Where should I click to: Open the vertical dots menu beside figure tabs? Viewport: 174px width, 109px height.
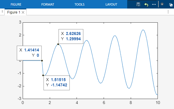click(x=168, y=12)
